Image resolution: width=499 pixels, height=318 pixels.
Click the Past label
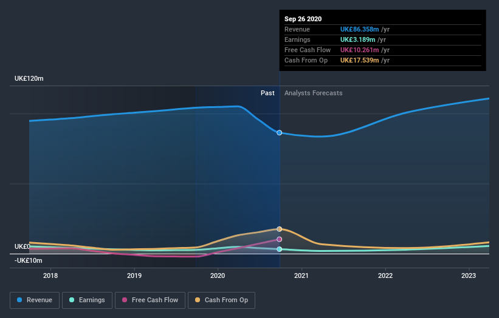[267, 93]
